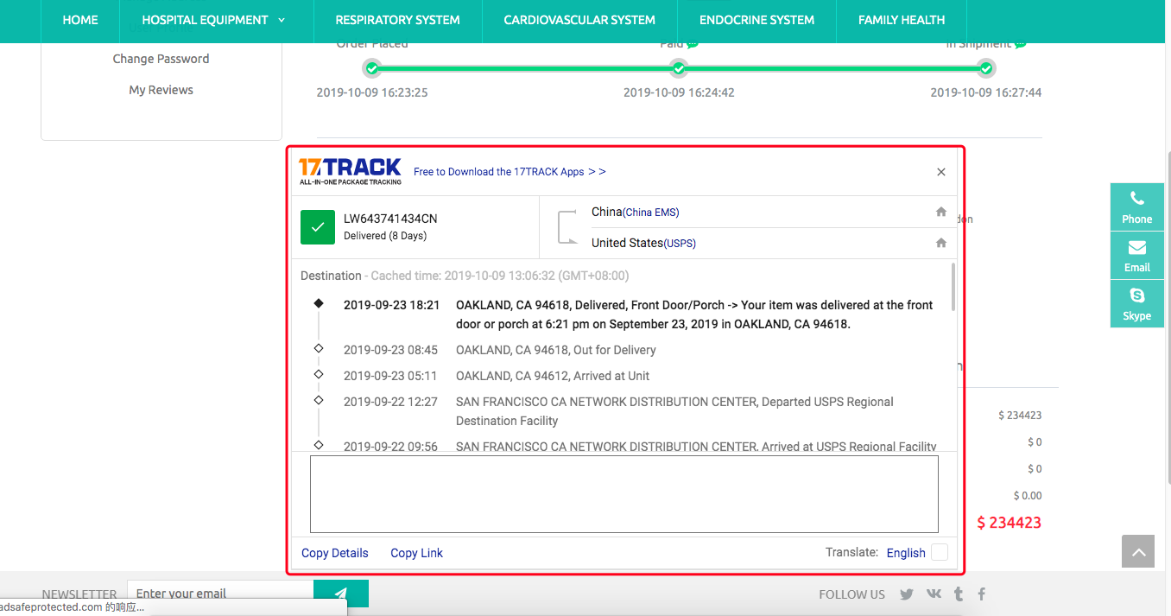Click the Facebook social icon

click(x=982, y=594)
